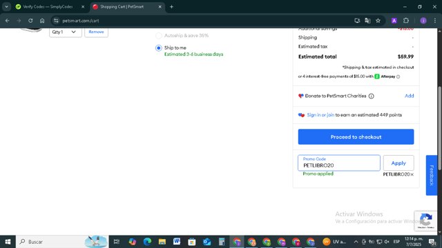
Task: Open site information icon in address bar
Action: [x=56, y=21]
